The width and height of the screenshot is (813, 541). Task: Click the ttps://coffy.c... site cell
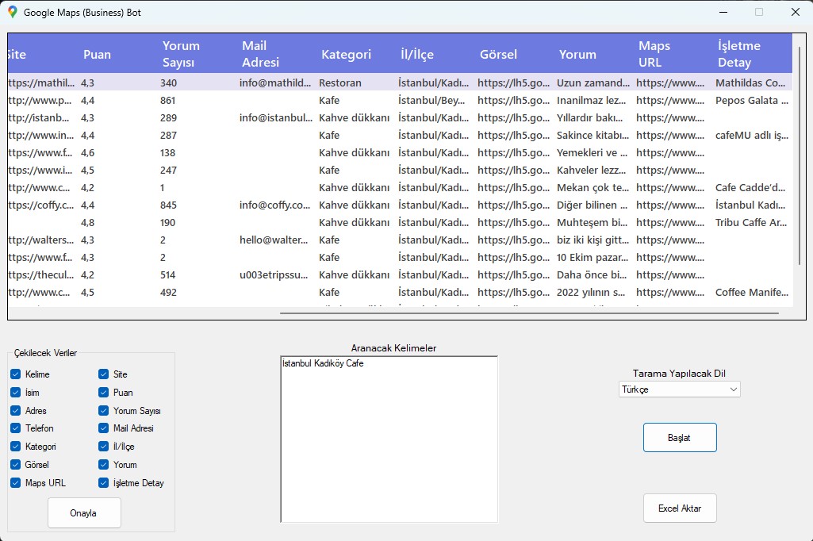[x=41, y=205]
